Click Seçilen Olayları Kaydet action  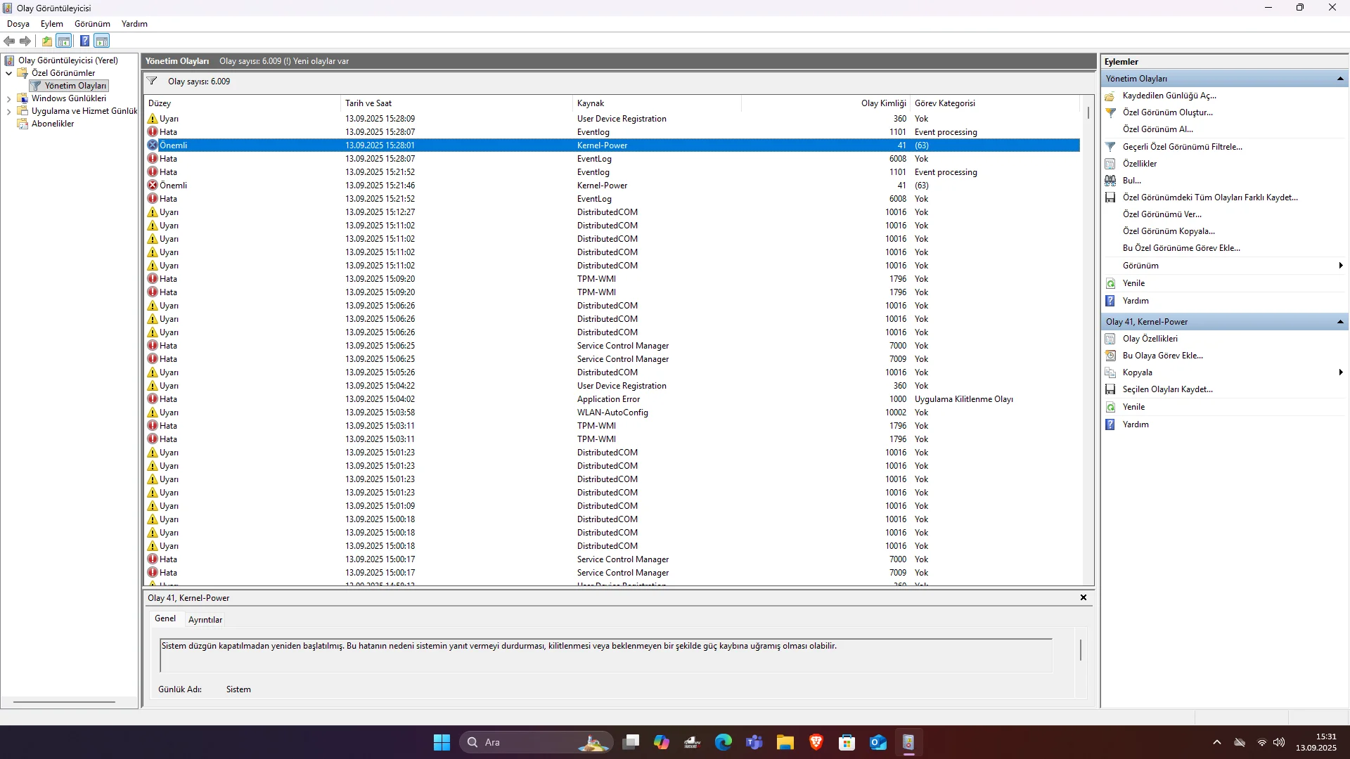pos(1167,389)
